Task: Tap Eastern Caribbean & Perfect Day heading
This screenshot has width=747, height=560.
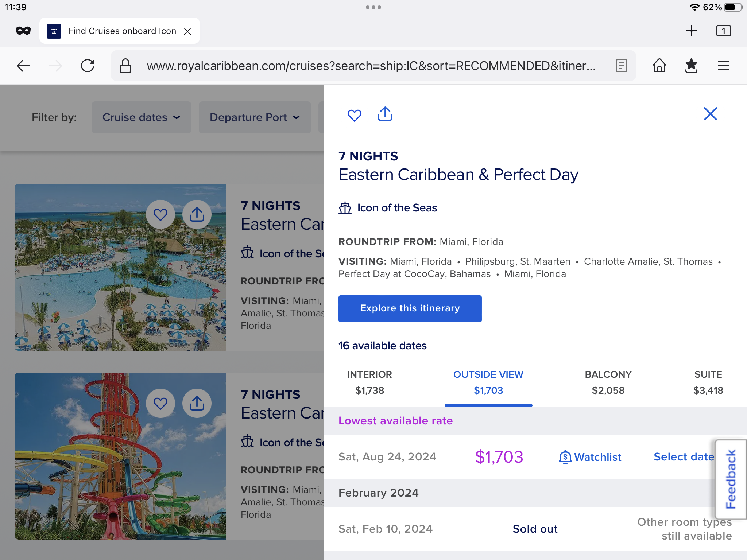Action: [x=458, y=175]
